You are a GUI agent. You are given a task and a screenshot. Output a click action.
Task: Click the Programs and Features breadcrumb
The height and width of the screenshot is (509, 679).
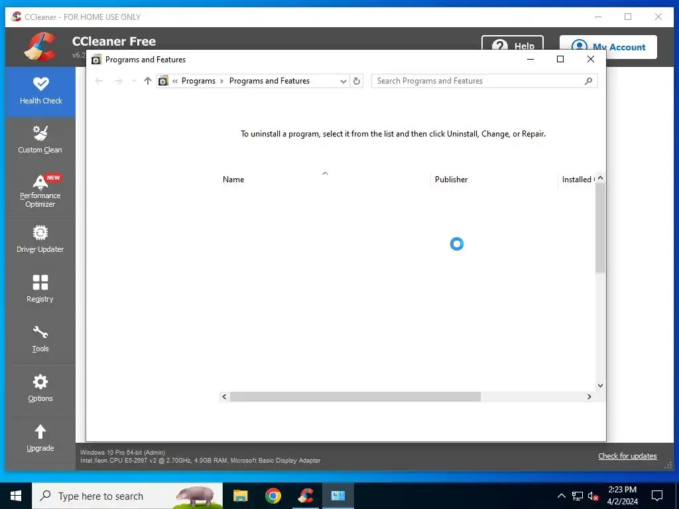(269, 81)
